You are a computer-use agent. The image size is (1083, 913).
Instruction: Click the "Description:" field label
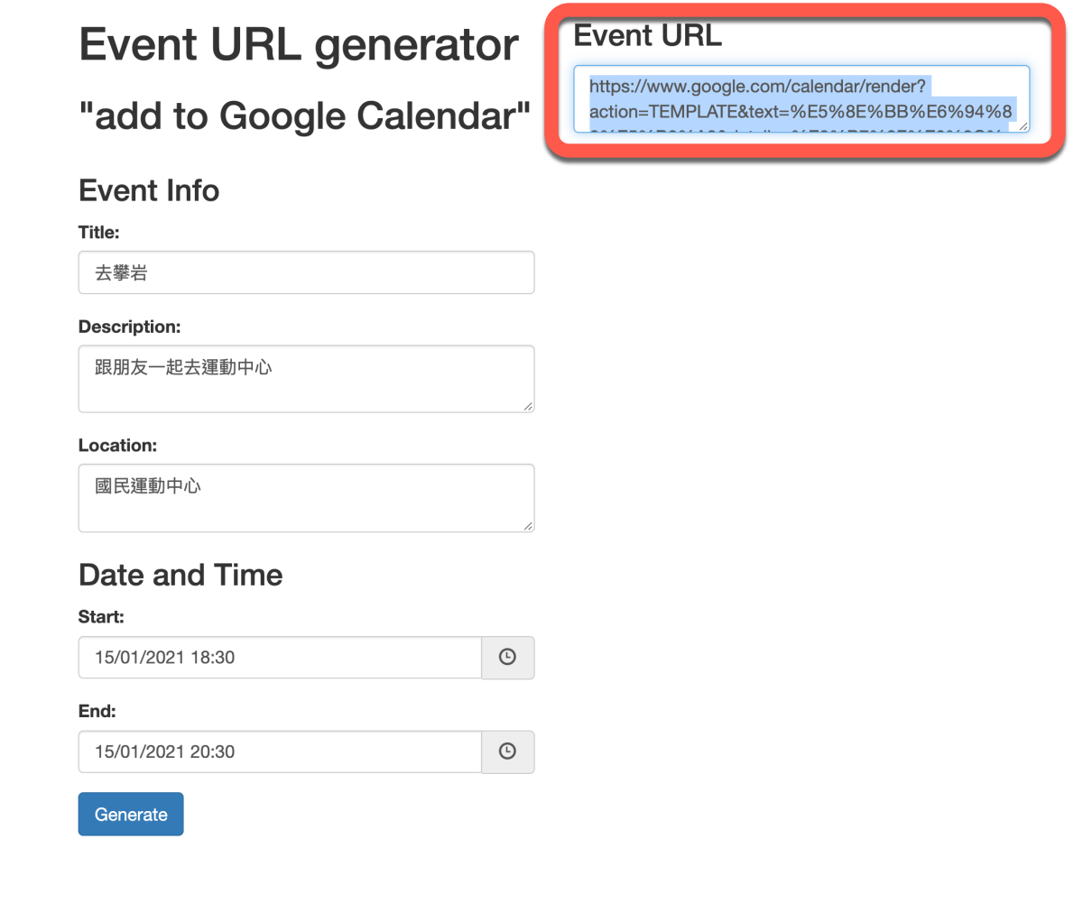[x=129, y=327]
